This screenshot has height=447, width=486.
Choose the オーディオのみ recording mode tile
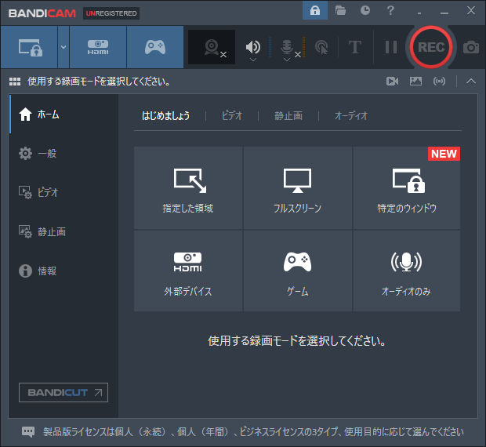(x=407, y=271)
